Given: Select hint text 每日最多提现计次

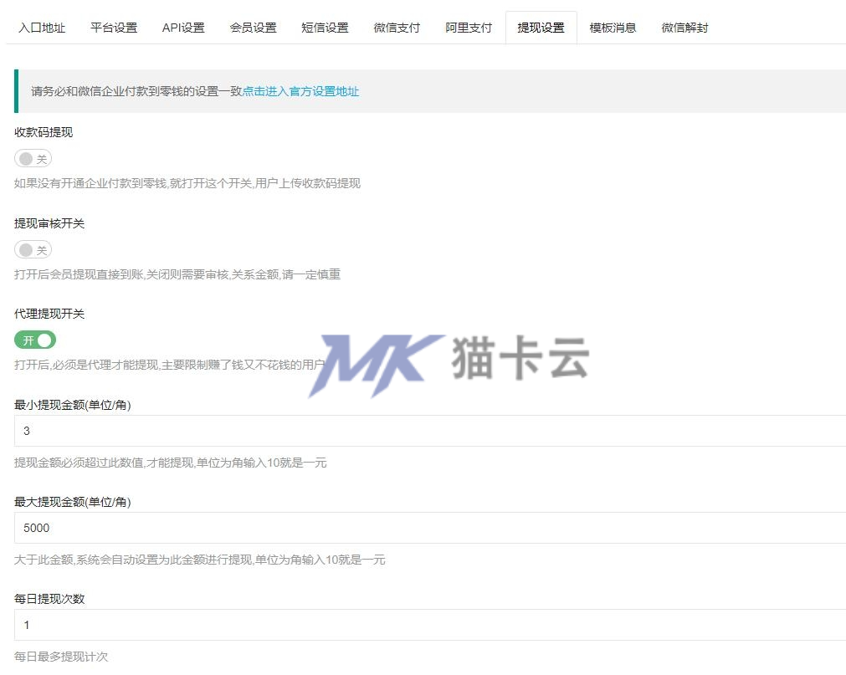Looking at the screenshot, I should point(61,657).
